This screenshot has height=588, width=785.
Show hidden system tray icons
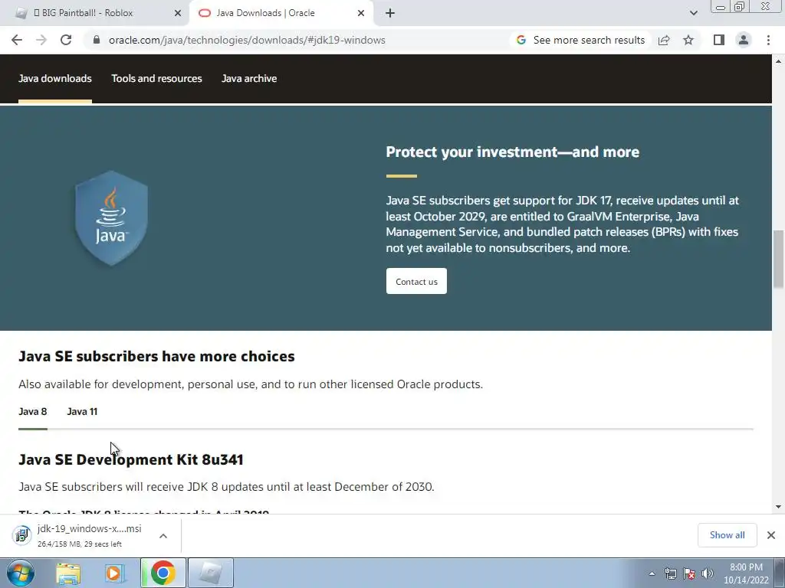[x=652, y=573]
